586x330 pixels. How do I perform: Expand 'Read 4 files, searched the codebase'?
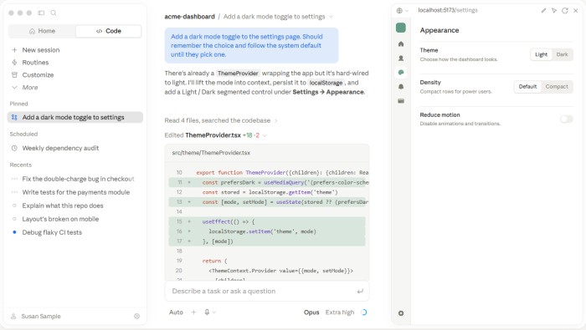point(221,120)
